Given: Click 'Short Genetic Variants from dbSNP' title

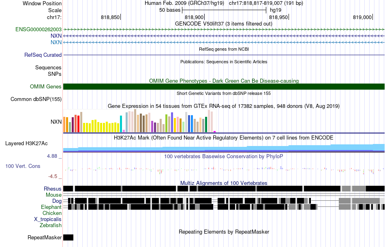Looking at the screenshot, I should (x=224, y=93).
